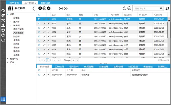Go to last page of employee list
This screenshot has height=105, width=171.
tap(59, 60)
